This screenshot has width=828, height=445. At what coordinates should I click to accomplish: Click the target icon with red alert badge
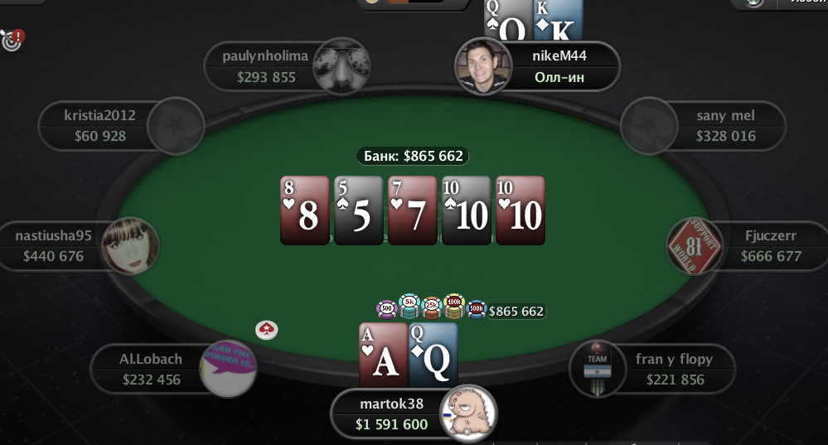click(12, 40)
